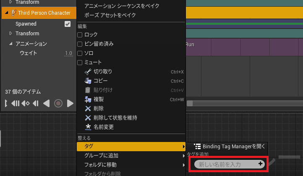Select the Spawned track row
Screen dimensions: 303x176
coord(39,24)
